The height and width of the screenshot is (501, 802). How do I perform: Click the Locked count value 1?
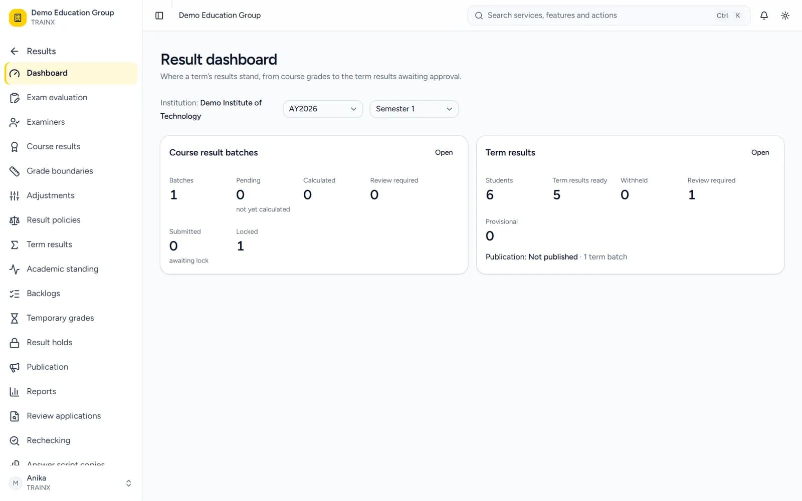click(x=241, y=246)
